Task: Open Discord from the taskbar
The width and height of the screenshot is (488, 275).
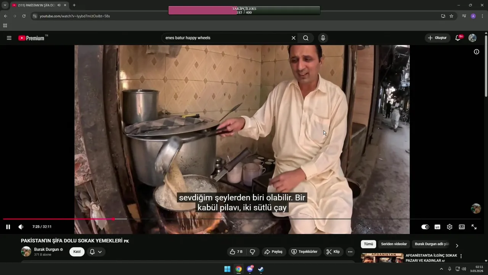Action: (250, 269)
